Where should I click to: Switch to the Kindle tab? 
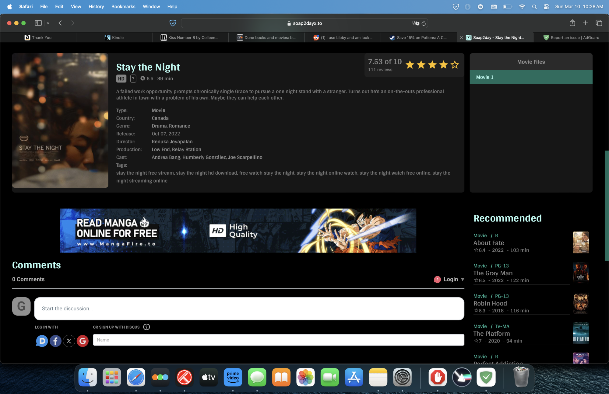tap(114, 37)
